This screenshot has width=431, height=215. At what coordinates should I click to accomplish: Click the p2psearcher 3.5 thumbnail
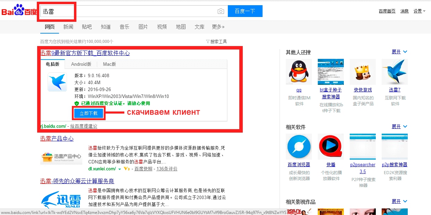coord(363,146)
